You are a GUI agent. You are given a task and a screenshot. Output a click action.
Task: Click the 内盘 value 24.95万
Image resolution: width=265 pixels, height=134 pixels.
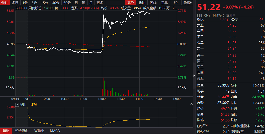click(258, 97)
